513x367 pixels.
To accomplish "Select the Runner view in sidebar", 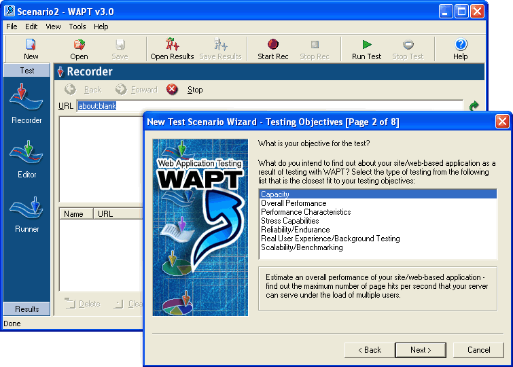I will (x=27, y=212).
